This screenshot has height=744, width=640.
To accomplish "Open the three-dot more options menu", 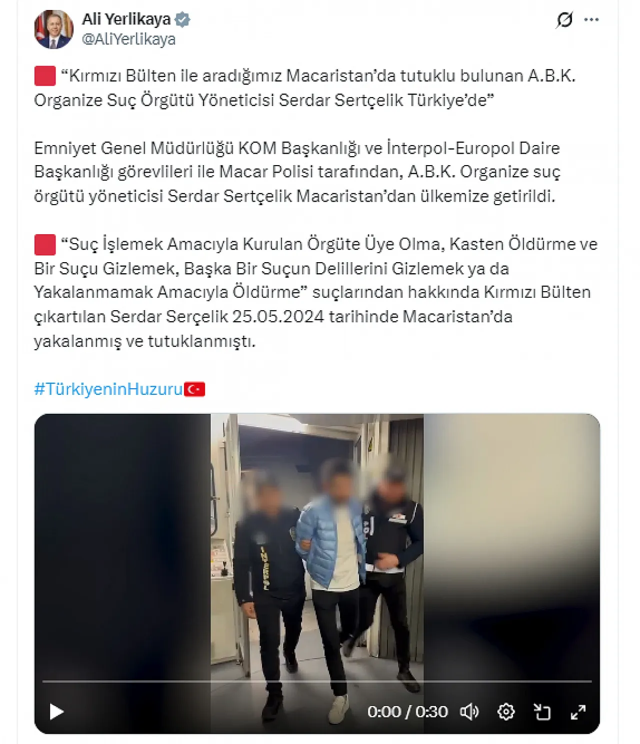I will 591,20.
